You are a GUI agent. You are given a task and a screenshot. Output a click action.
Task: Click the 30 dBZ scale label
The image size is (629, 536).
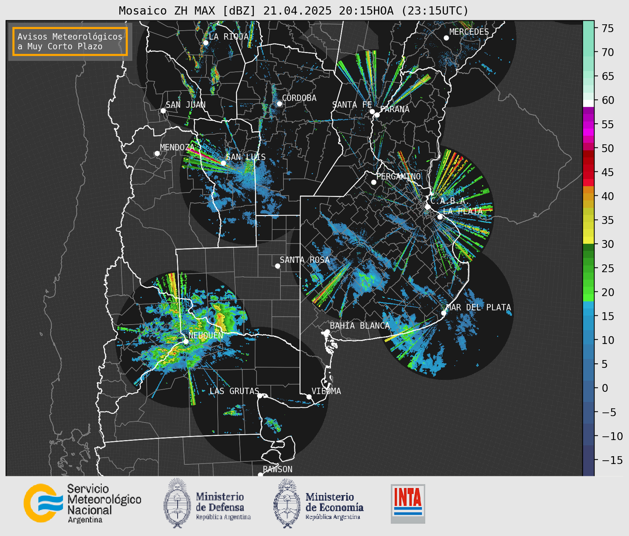tap(607, 244)
